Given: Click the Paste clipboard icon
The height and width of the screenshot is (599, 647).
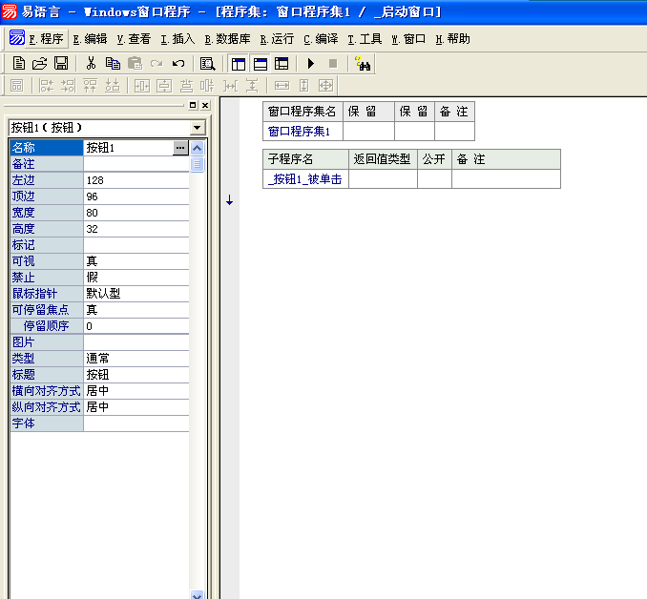Looking at the screenshot, I should tap(135, 64).
